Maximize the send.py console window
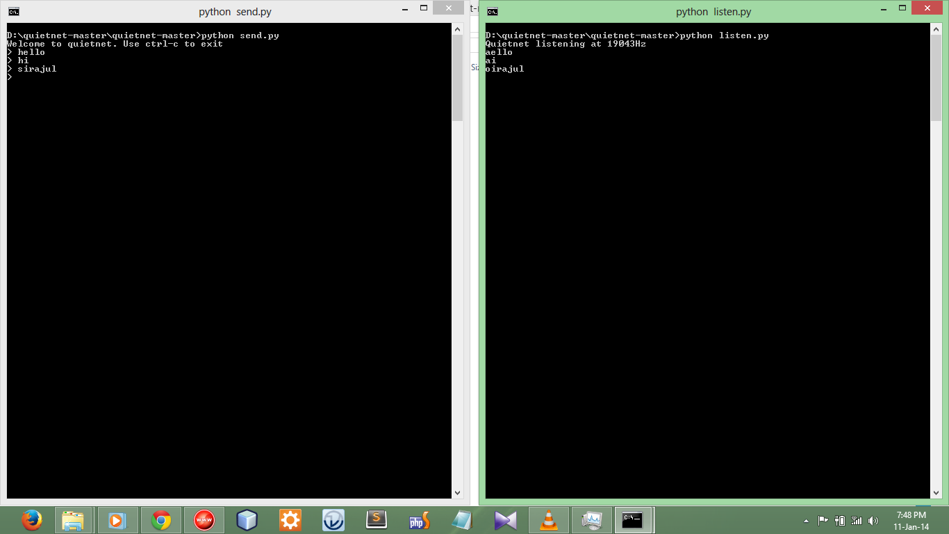Screen dimensions: 949x534 (x=422, y=8)
